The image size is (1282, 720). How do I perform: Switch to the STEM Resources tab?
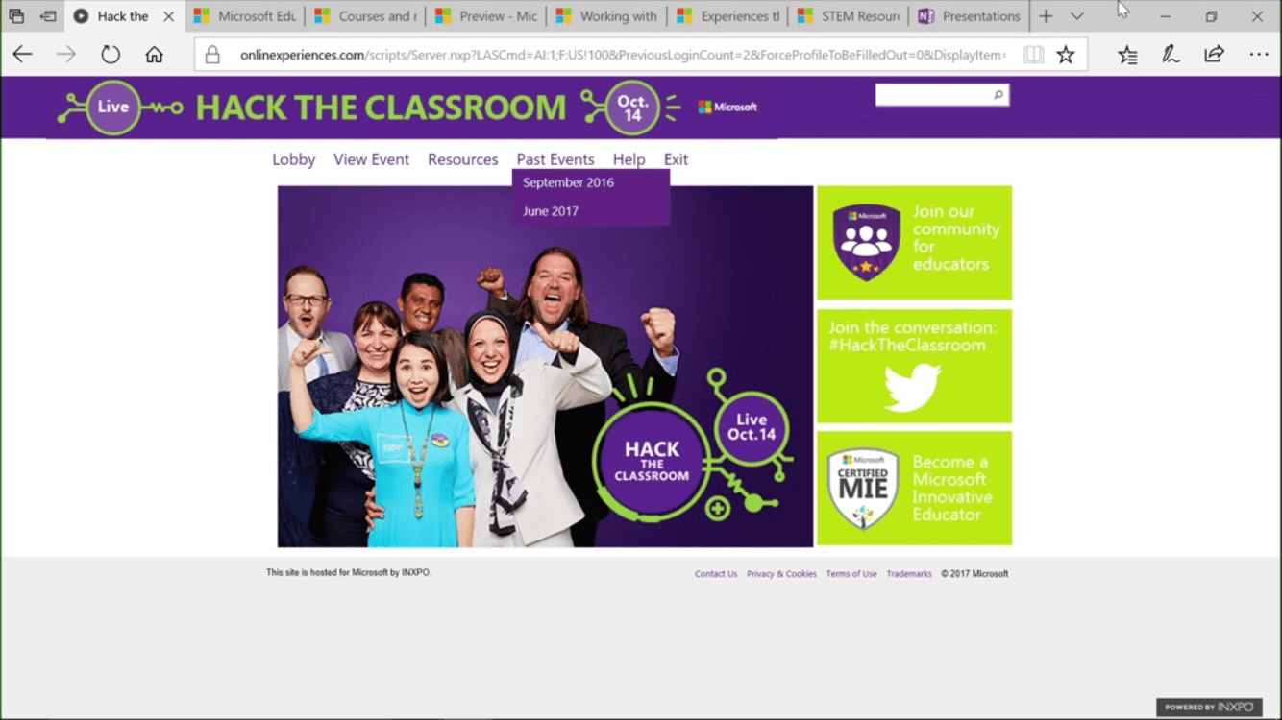point(849,16)
